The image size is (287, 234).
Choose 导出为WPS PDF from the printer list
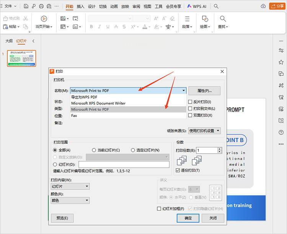pos(85,97)
